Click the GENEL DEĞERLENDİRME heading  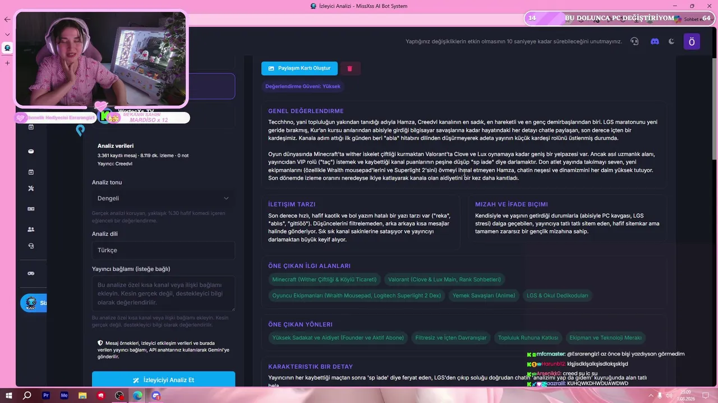click(306, 111)
